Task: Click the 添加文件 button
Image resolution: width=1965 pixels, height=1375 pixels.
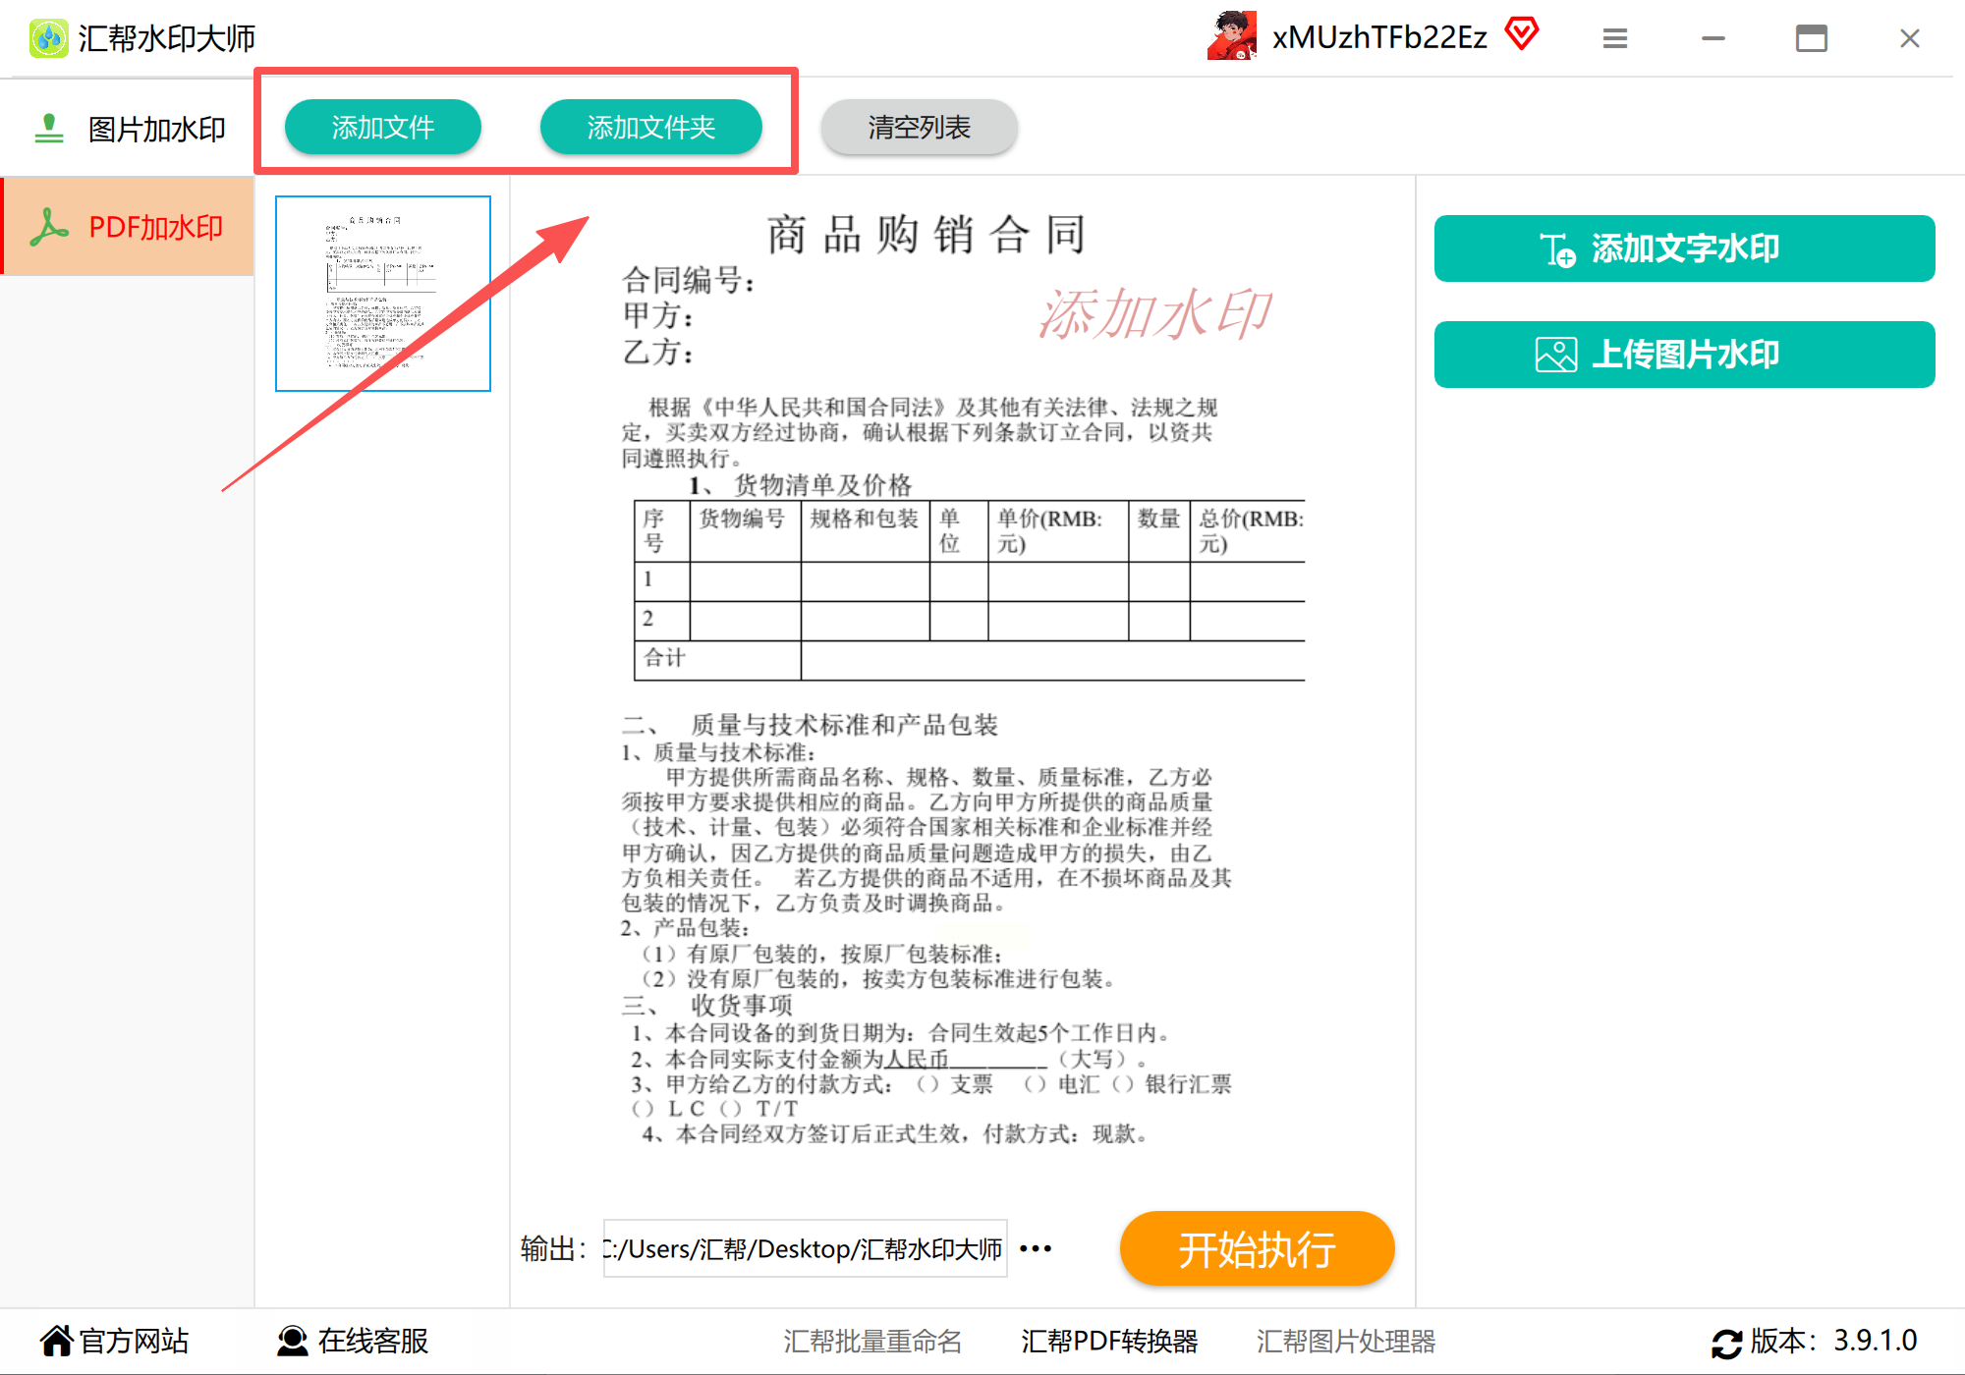Action: point(383,127)
